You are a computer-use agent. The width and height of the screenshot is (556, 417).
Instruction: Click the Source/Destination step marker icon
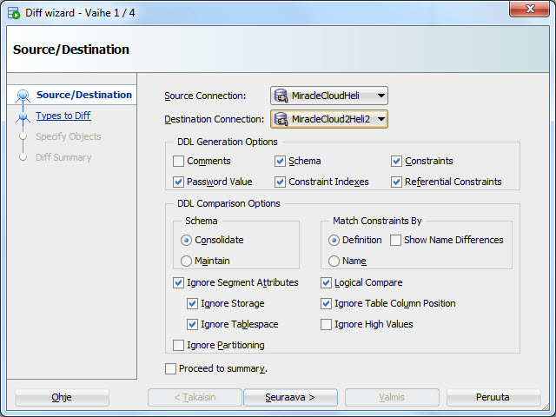click(23, 96)
